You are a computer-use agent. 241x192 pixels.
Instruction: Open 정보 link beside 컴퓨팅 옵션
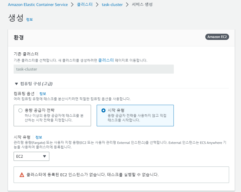[x=43, y=94]
